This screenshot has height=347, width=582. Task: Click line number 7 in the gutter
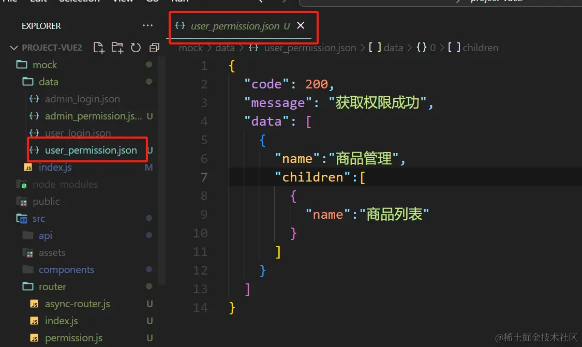[x=204, y=177]
